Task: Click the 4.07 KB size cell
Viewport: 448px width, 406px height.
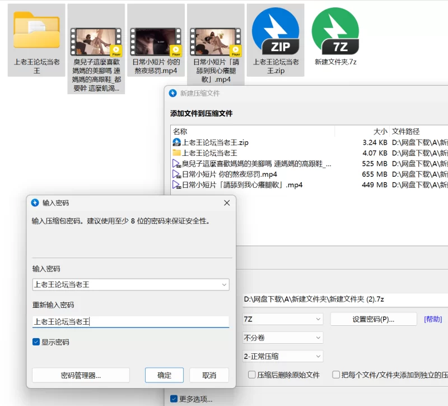Action: coord(375,153)
